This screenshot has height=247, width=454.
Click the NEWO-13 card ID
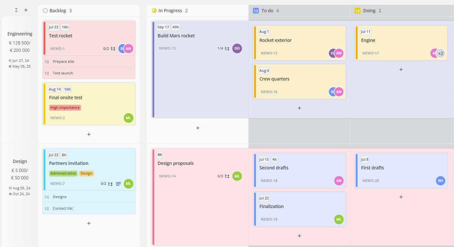(167, 49)
